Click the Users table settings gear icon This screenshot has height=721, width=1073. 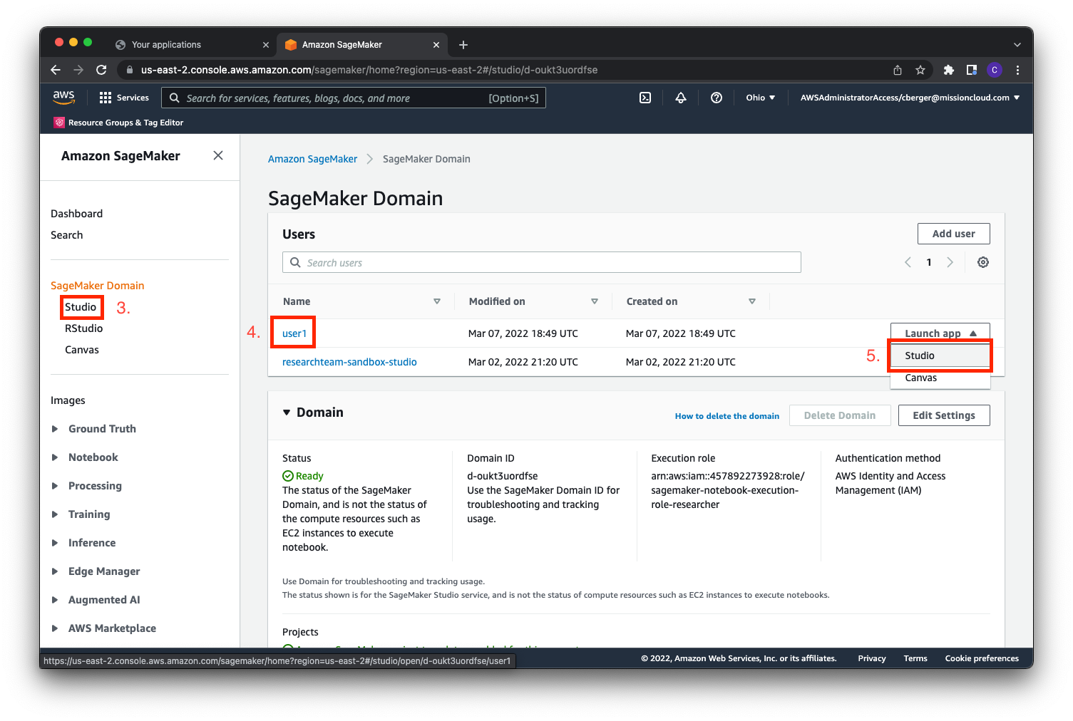click(x=982, y=262)
